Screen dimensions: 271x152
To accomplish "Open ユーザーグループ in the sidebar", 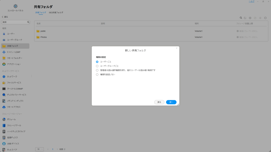I will pos(15,40).
